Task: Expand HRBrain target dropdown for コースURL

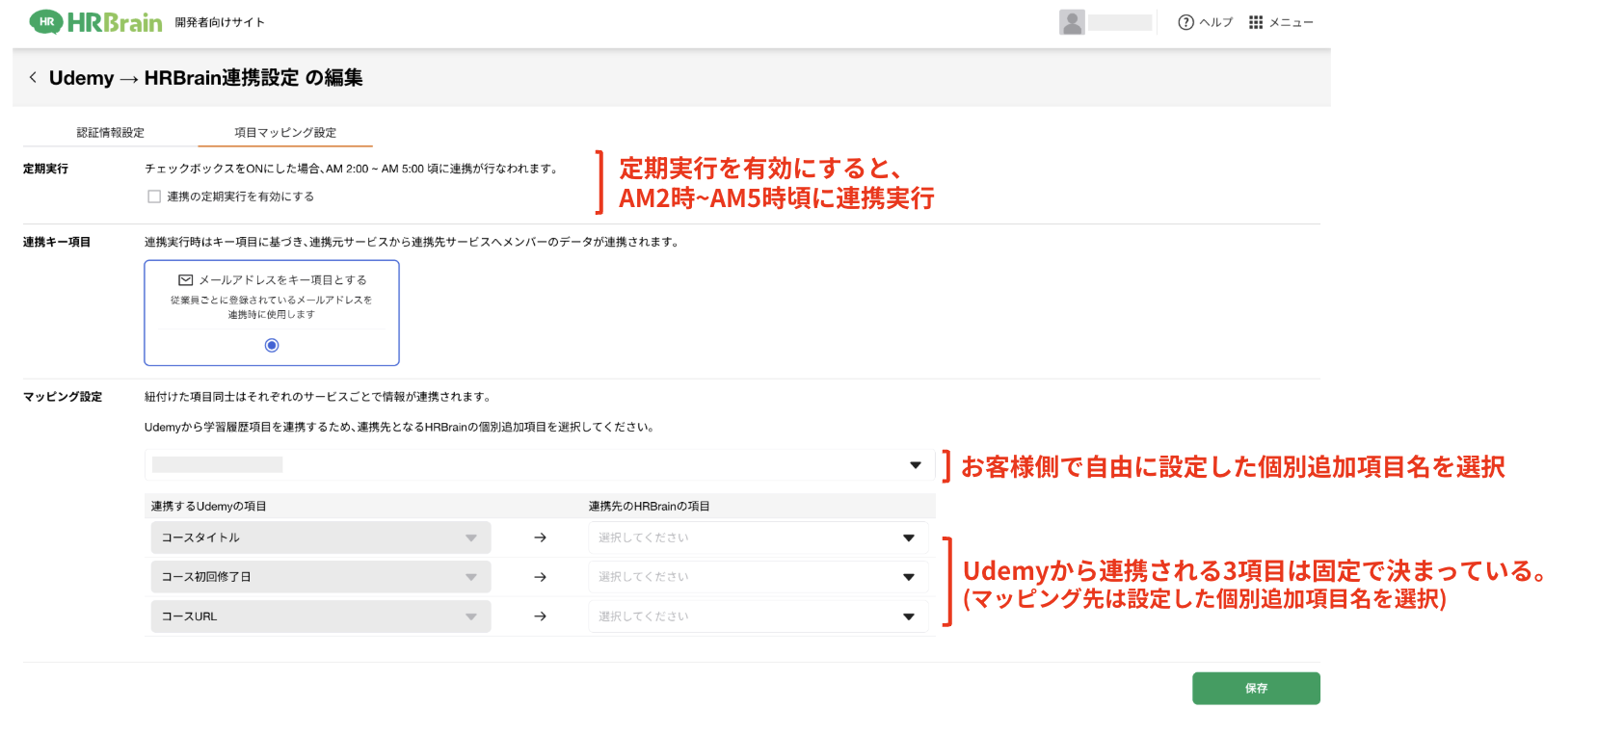Action: pyautogui.click(x=757, y=616)
